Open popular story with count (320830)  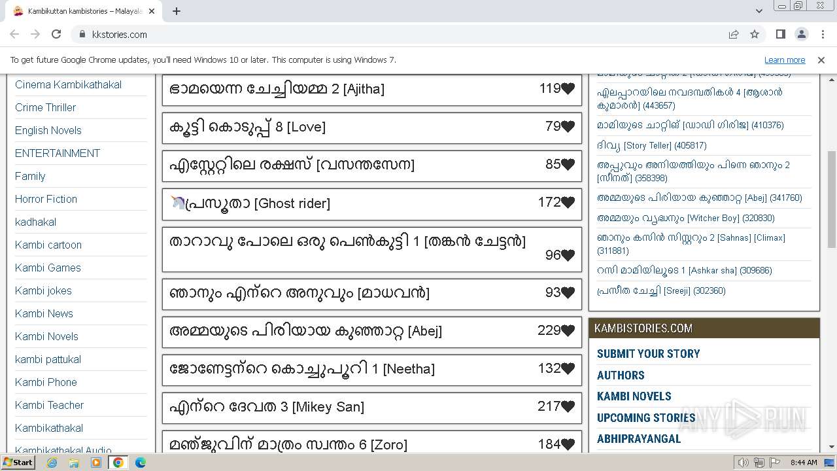tap(685, 218)
